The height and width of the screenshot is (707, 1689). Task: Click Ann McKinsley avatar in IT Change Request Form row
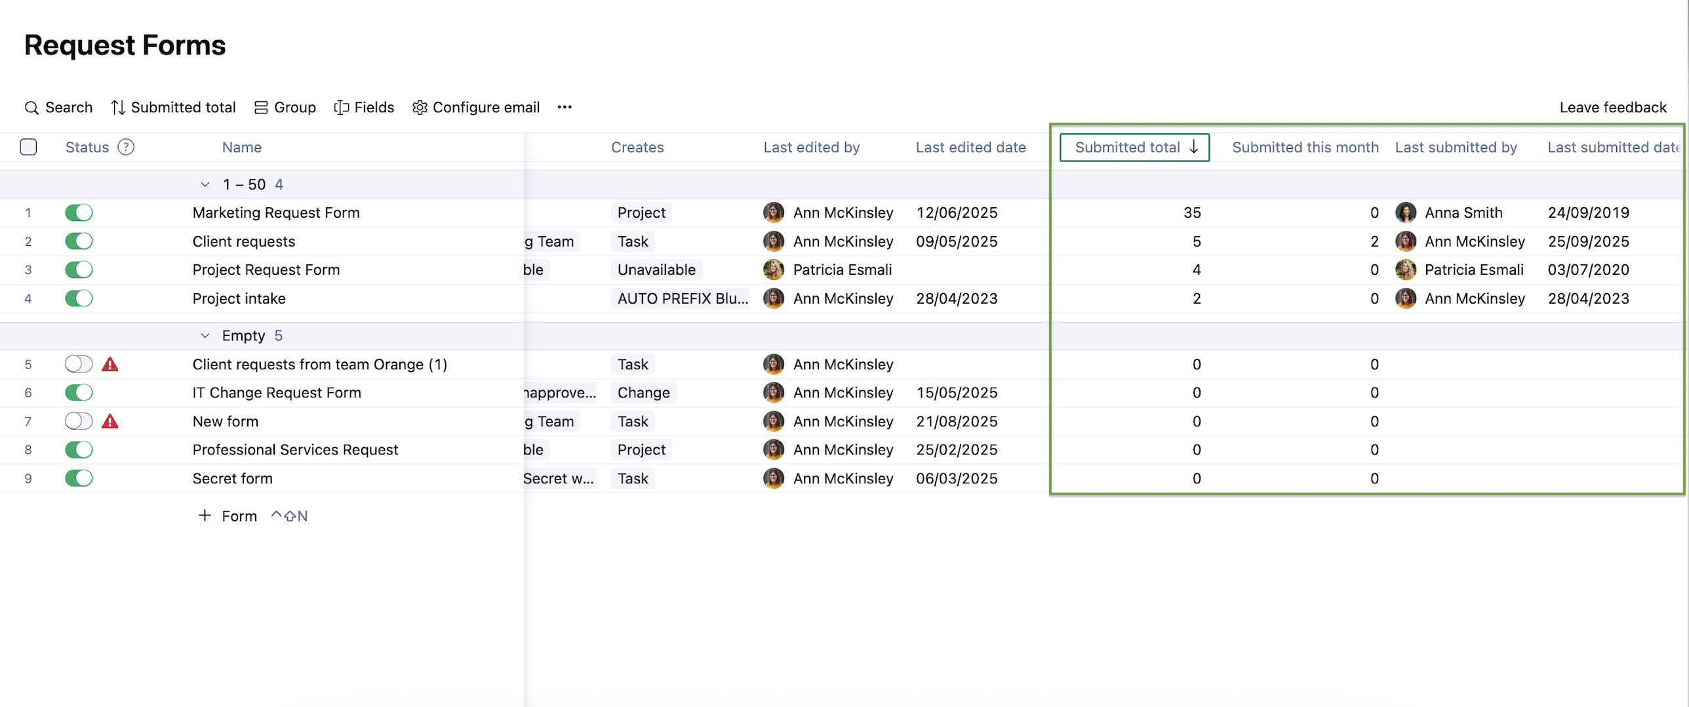(x=774, y=392)
